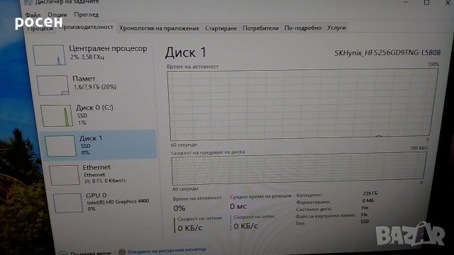Viewport: 454px width, 255px height.
Task: Open the resource monitor link
Action: [167, 250]
